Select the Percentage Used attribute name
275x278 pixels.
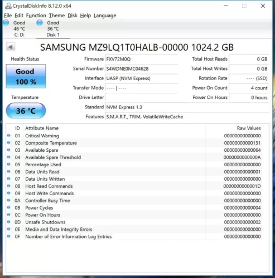point(43,165)
